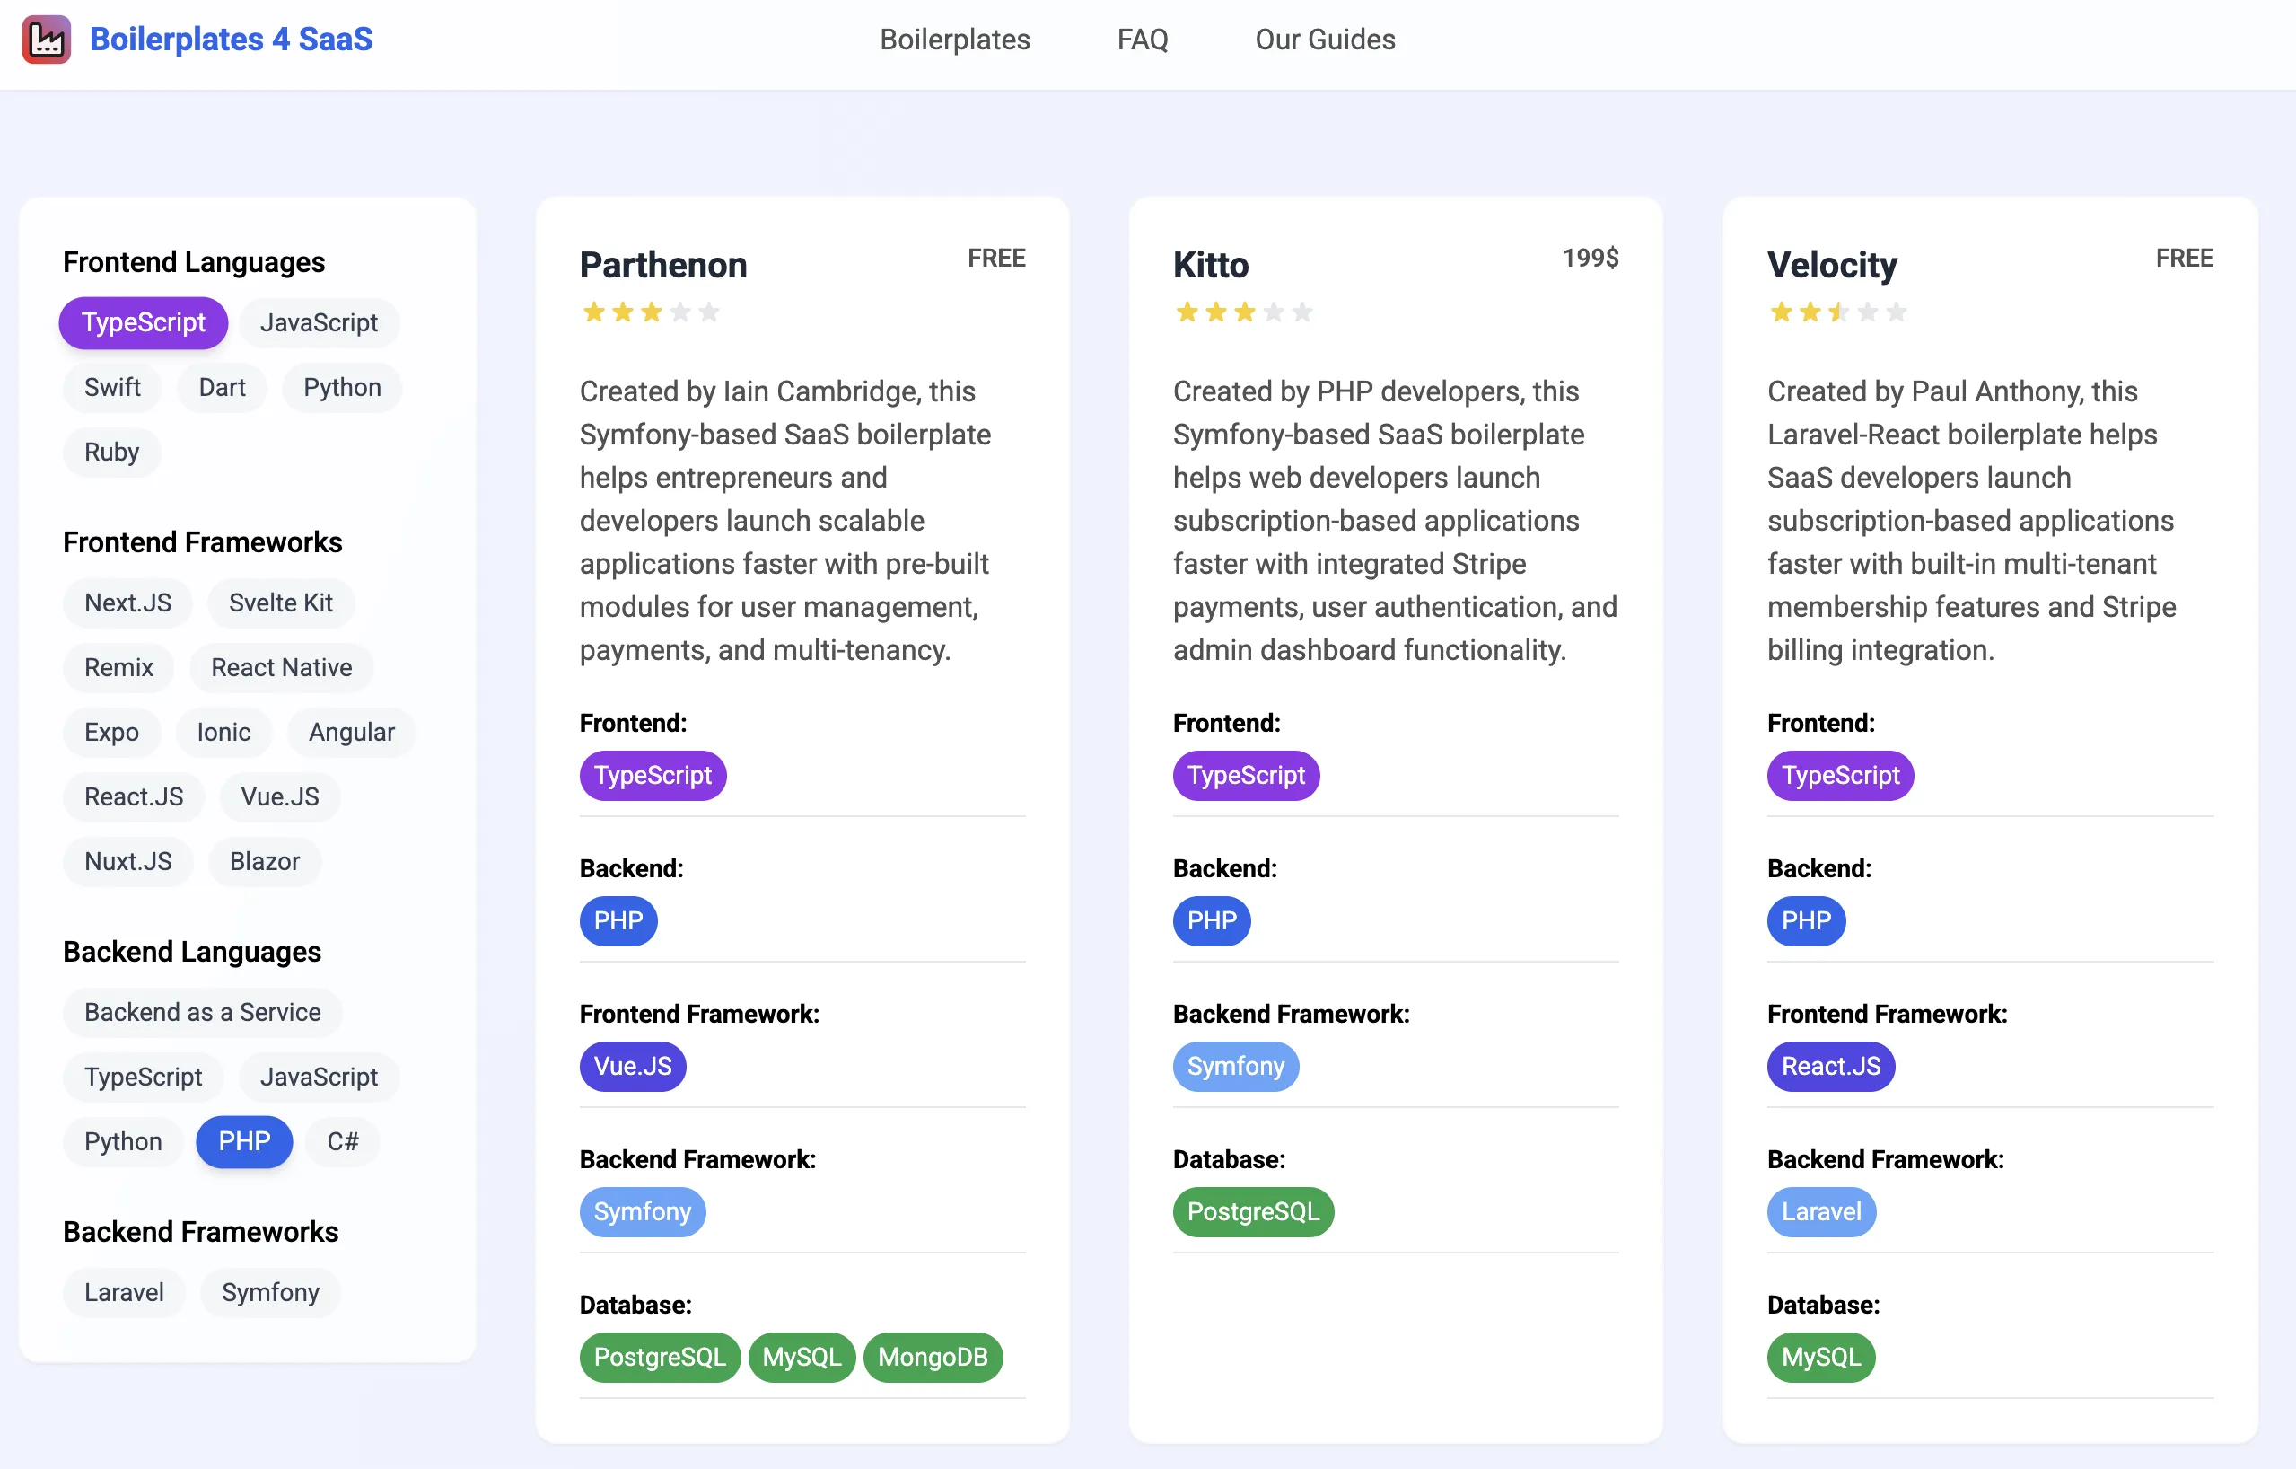Deselect the TypeScript frontend language filter

(143, 322)
